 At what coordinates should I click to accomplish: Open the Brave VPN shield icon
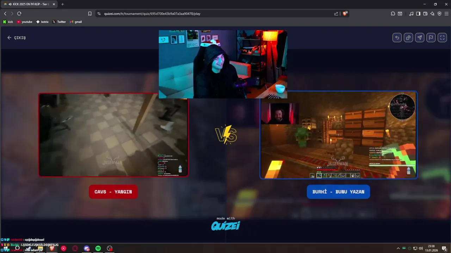click(439, 14)
